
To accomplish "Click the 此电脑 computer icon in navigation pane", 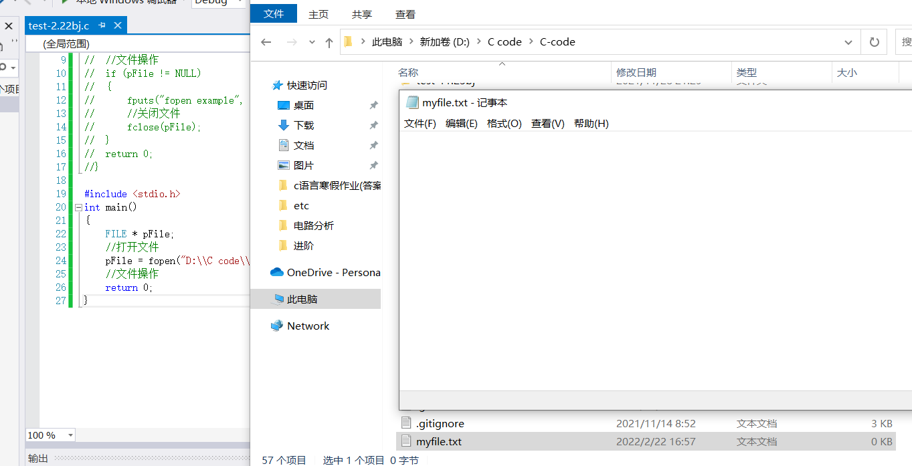I will tap(277, 299).
